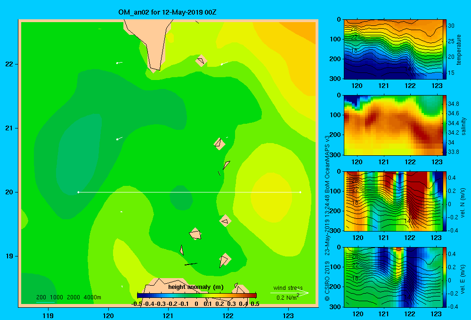Click the temperature colorbar scale

(445, 49)
